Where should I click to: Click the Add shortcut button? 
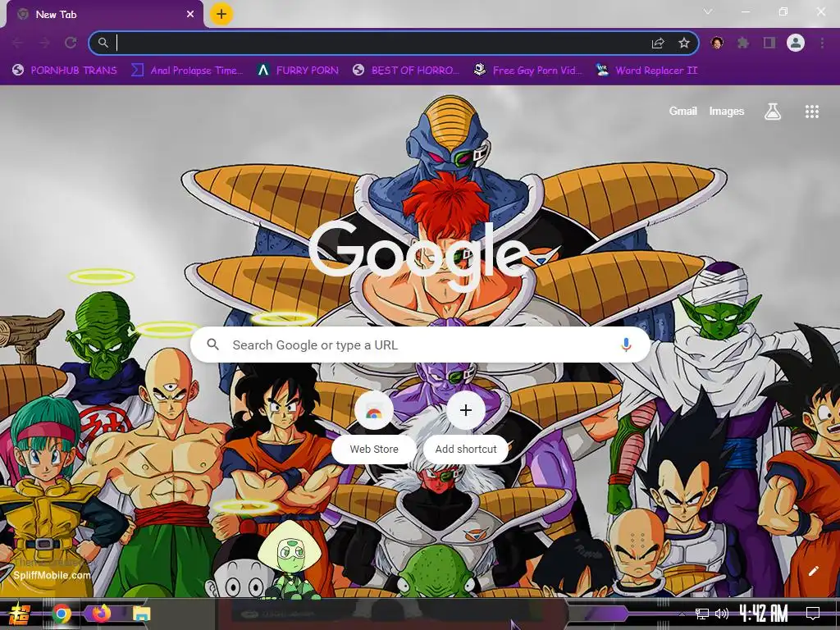[466, 426]
